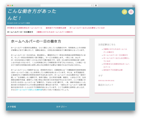The image size is (141, 119).
Task: Open sidebar link ホームヘルパーの一日の働き方
Action: tap(116, 55)
